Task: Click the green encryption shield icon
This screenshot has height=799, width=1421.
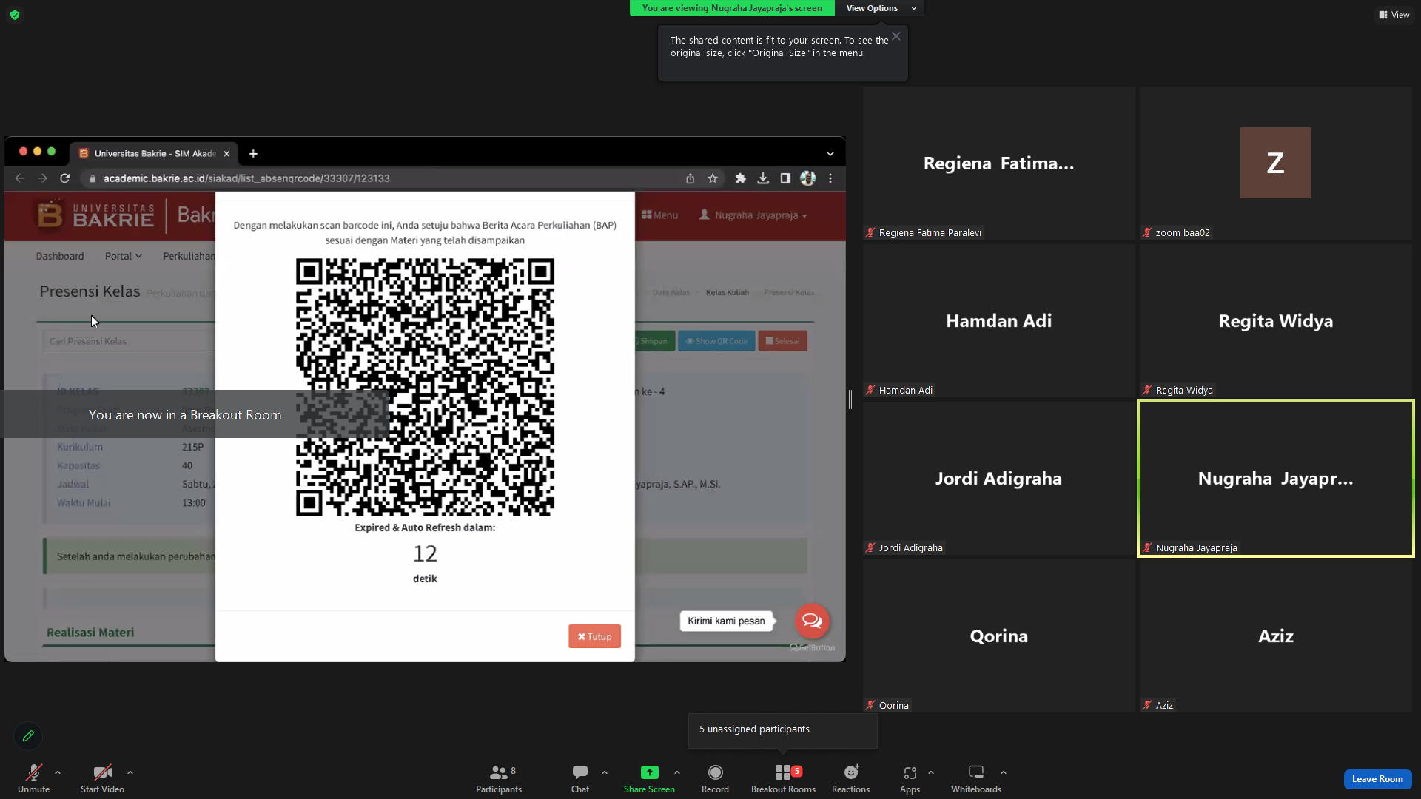Action: 15,15
